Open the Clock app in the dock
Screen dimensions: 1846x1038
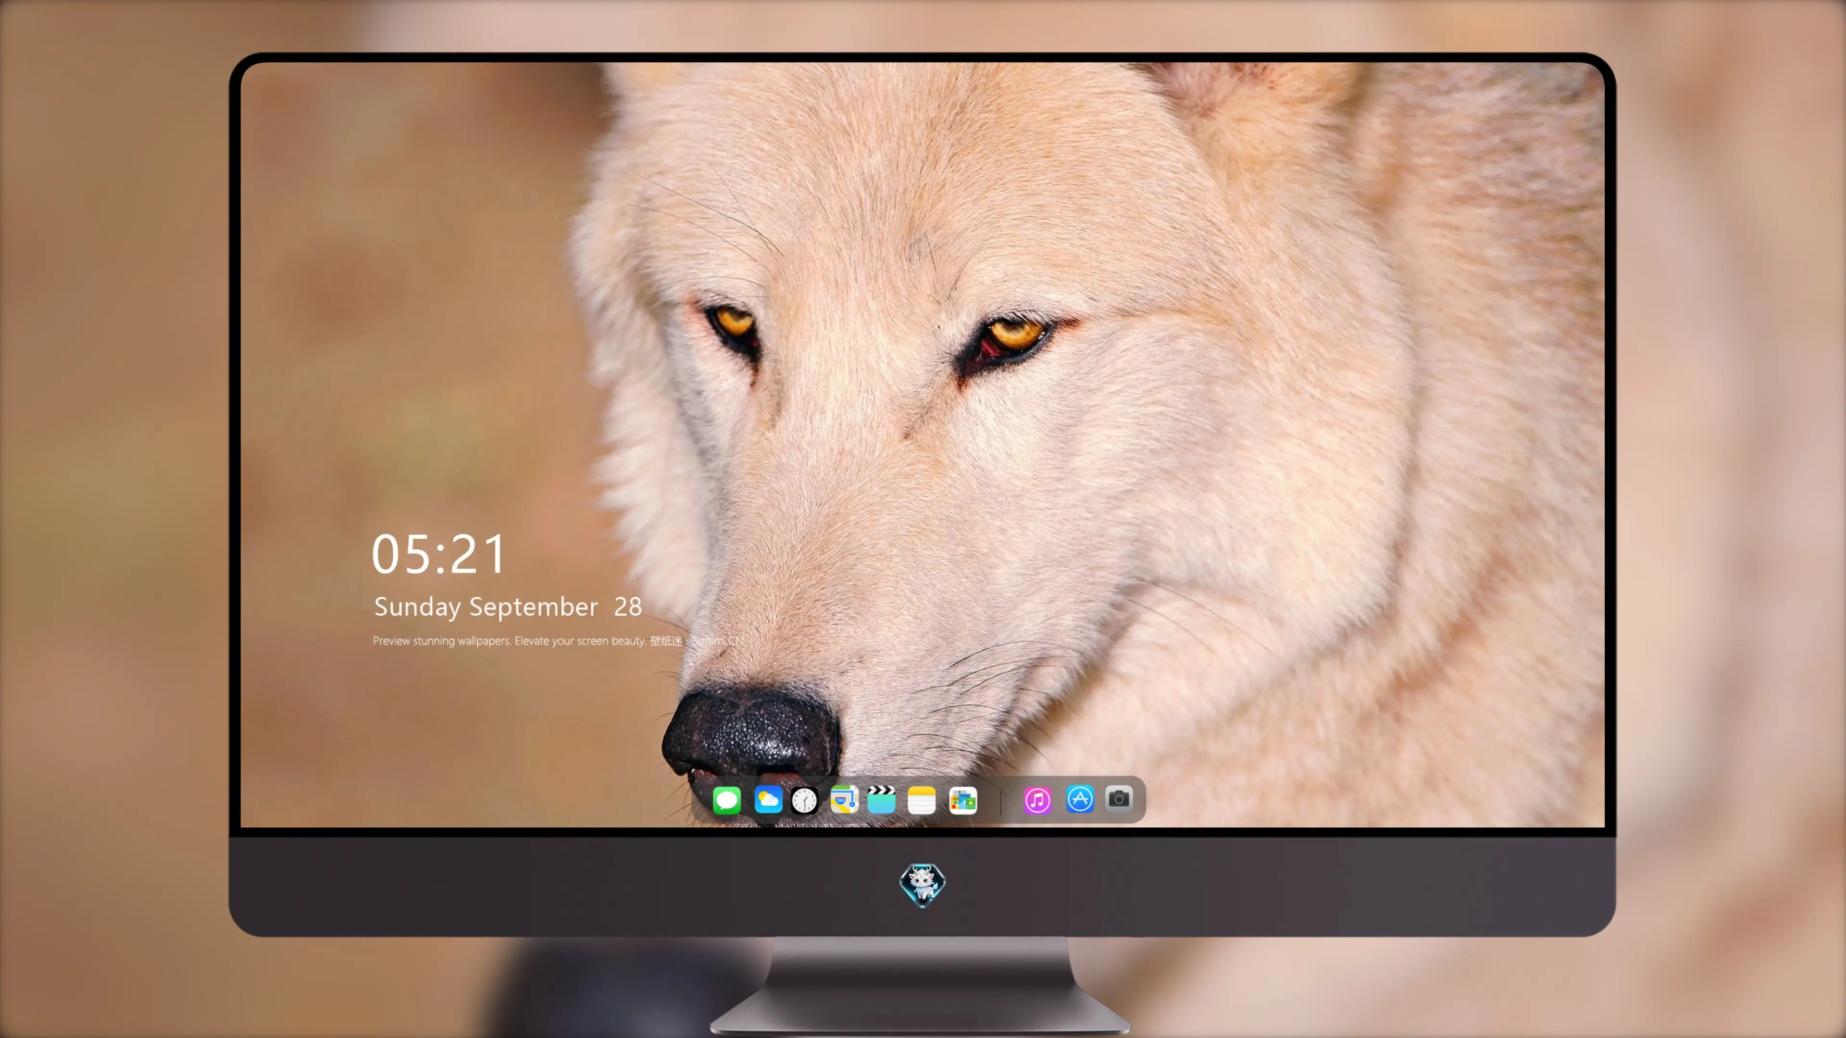(804, 800)
